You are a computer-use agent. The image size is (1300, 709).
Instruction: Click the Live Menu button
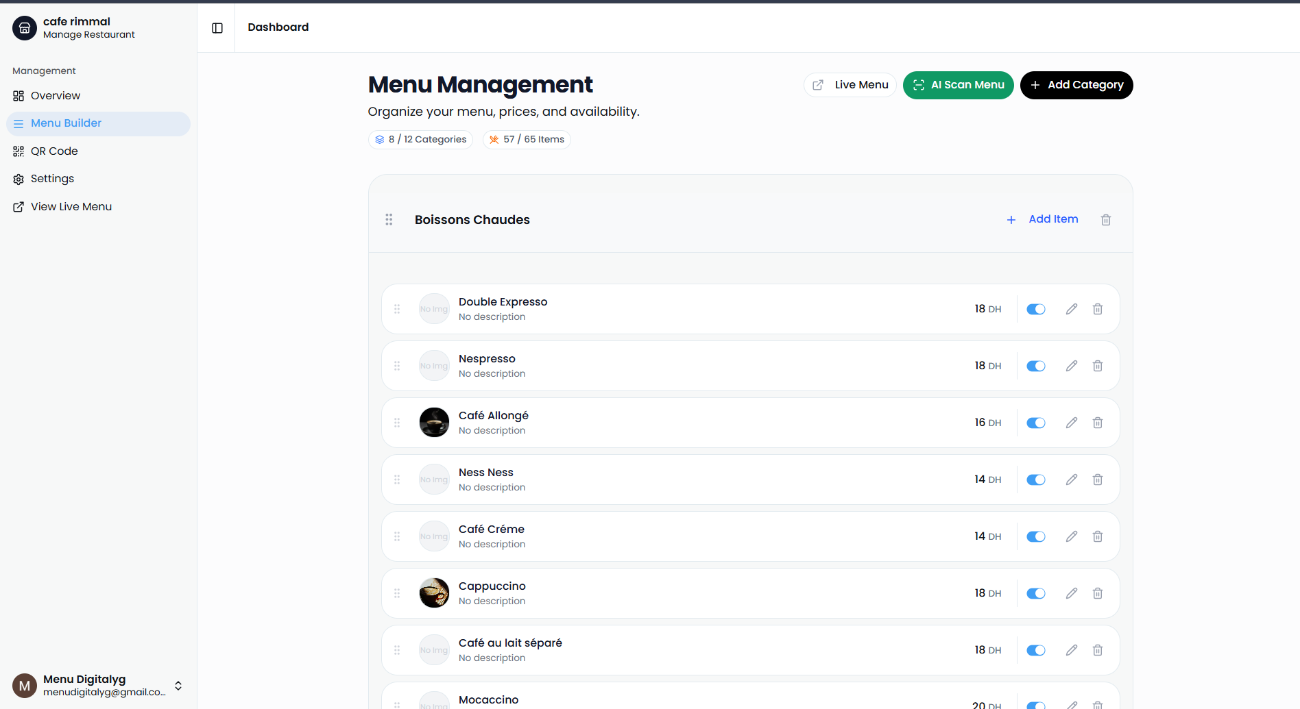[x=850, y=85]
